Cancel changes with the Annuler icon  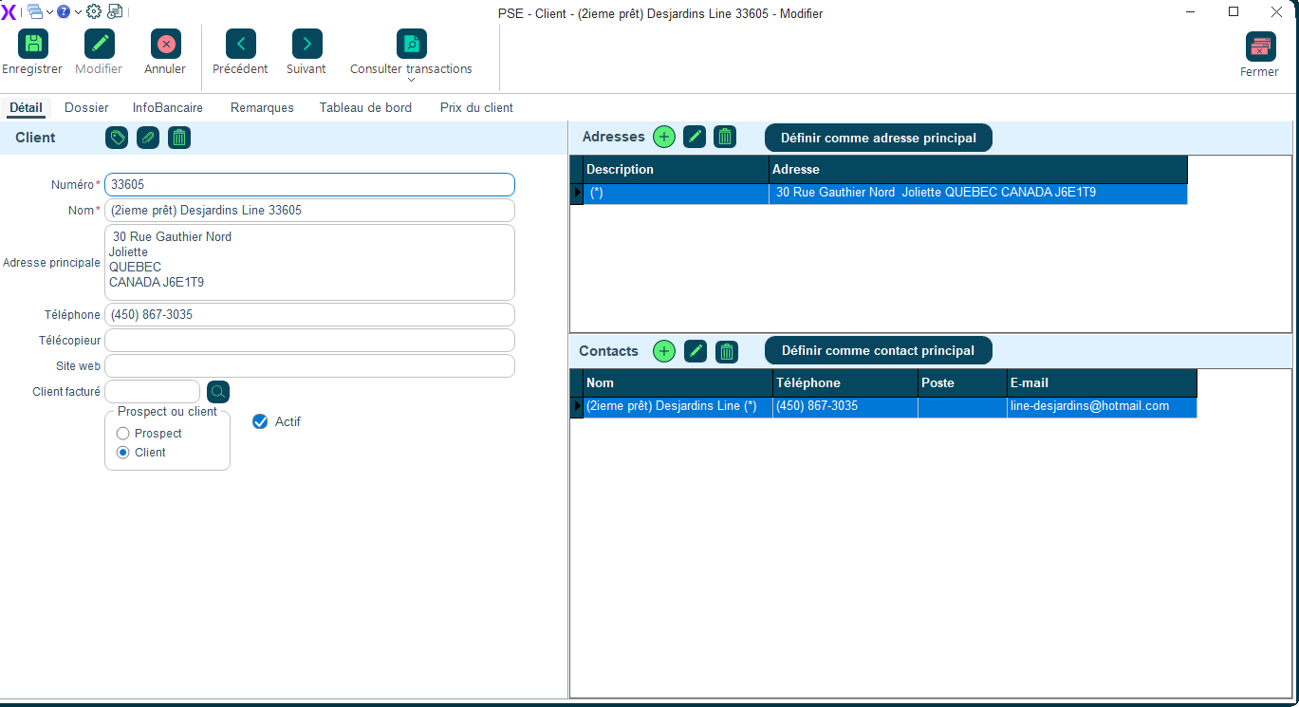pyautogui.click(x=165, y=44)
